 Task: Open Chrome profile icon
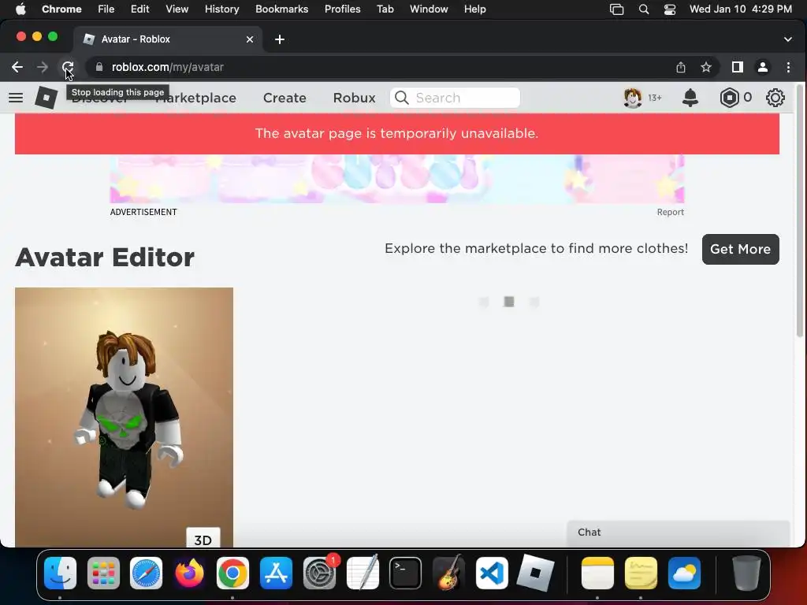tap(762, 67)
